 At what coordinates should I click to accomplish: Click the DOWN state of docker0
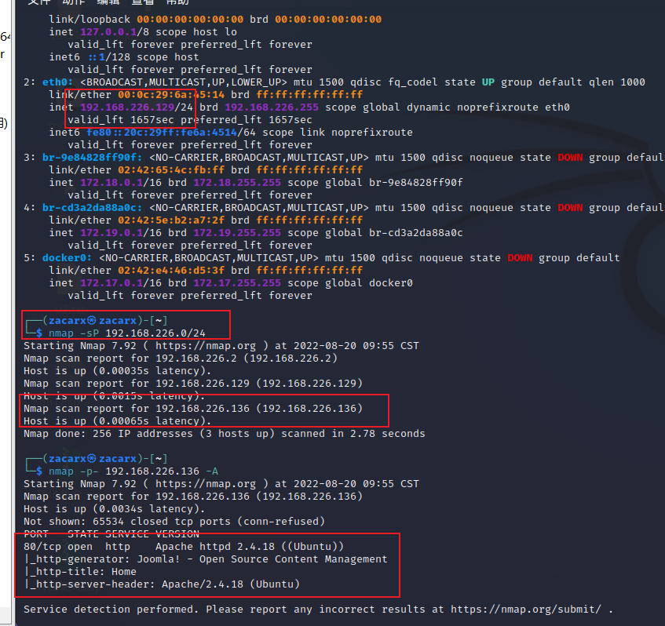click(x=517, y=257)
